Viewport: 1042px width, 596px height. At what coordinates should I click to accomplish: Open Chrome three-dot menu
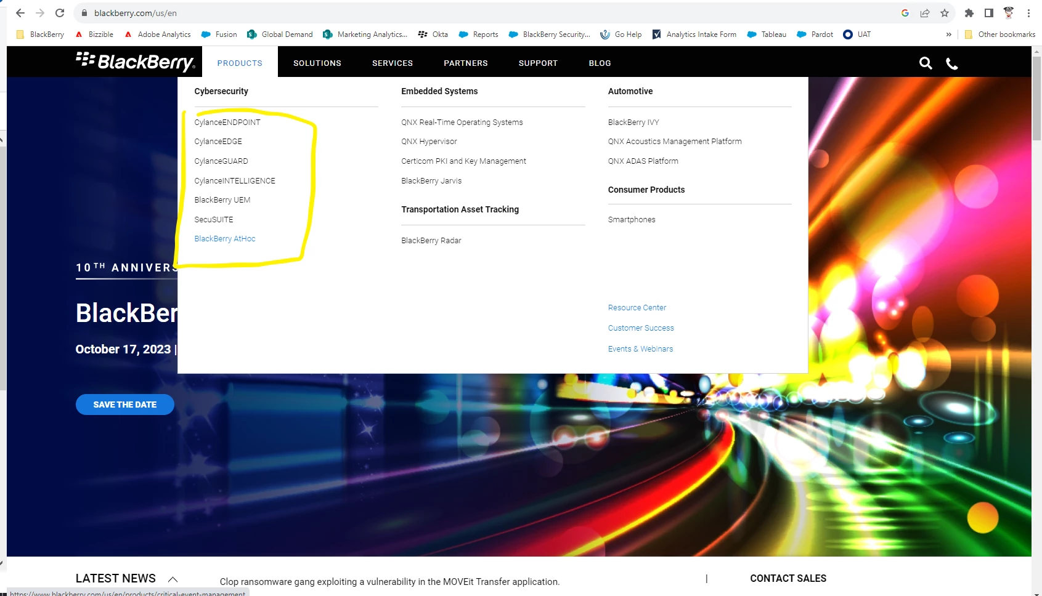click(1028, 13)
